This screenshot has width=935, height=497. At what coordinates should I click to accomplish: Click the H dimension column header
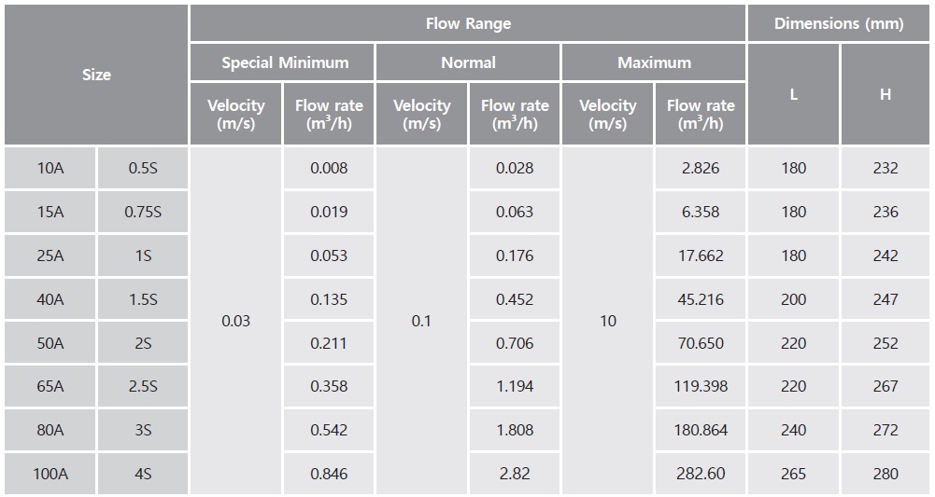point(885,94)
